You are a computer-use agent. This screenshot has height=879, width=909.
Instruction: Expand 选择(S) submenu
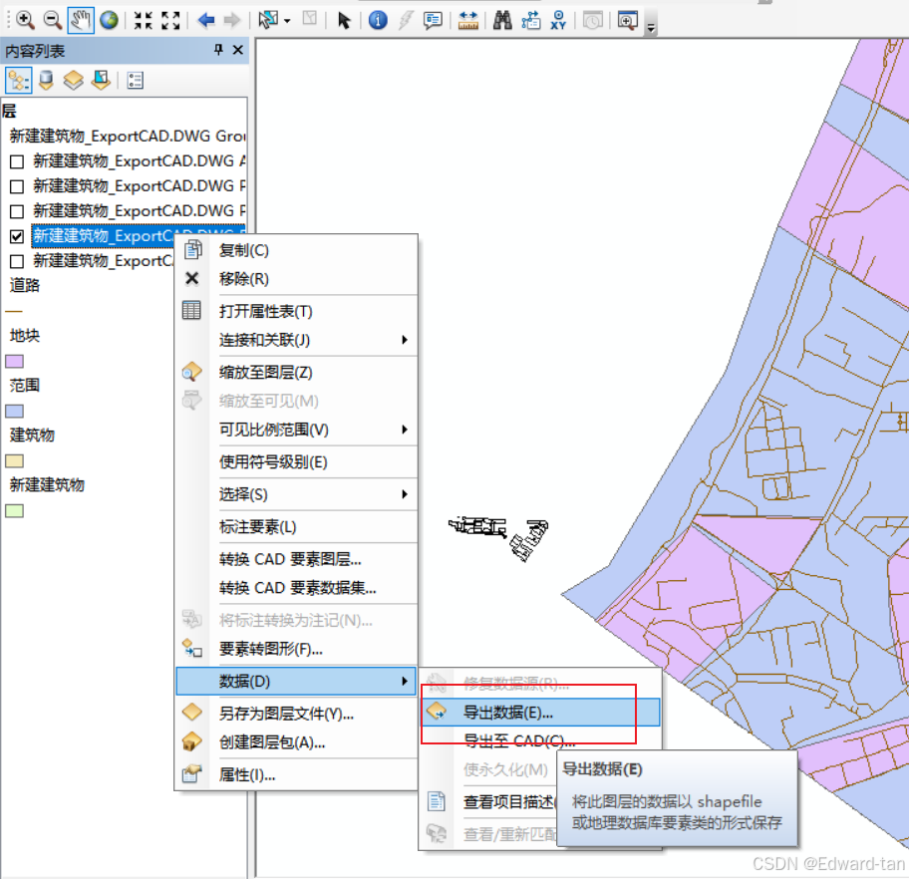coord(296,494)
